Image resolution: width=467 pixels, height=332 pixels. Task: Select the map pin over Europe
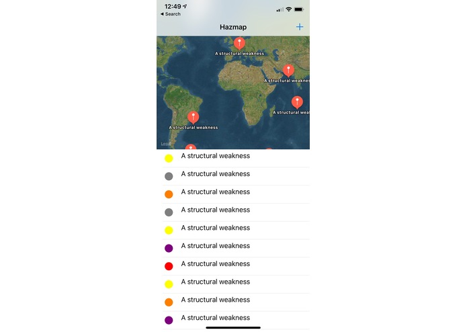tap(239, 43)
